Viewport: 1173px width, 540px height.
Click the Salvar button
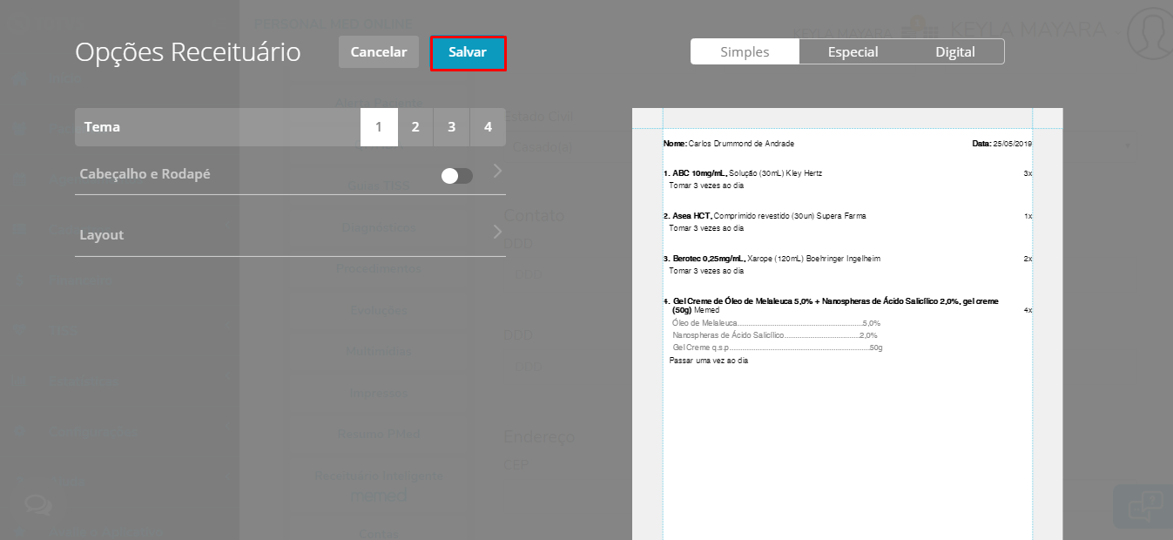pos(468,52)
